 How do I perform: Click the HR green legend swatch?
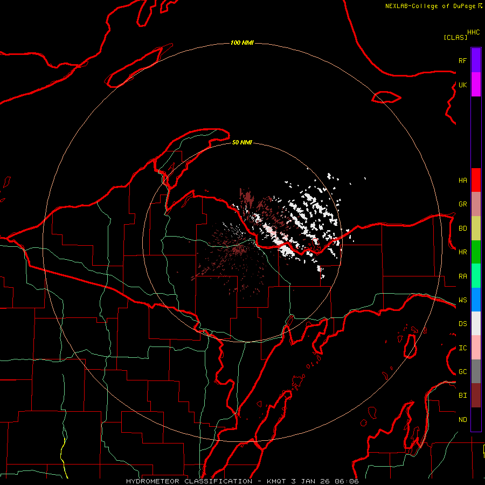click(x=476, y=252)
